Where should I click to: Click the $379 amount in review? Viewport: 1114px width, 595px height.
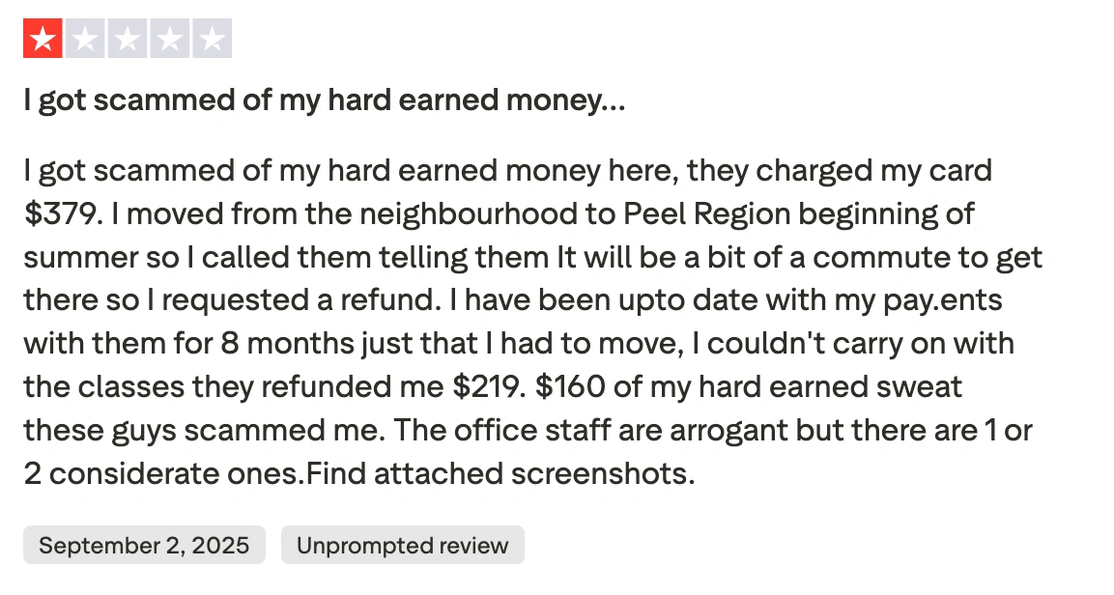coord(61,213)
